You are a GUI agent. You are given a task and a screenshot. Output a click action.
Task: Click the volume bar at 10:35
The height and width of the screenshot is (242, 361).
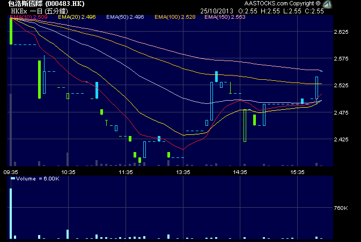coord(68,234)
